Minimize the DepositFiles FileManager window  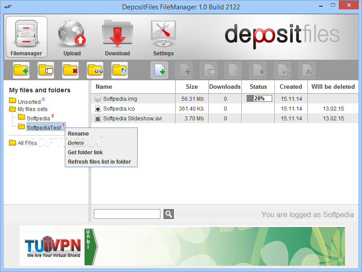(321, 5)
